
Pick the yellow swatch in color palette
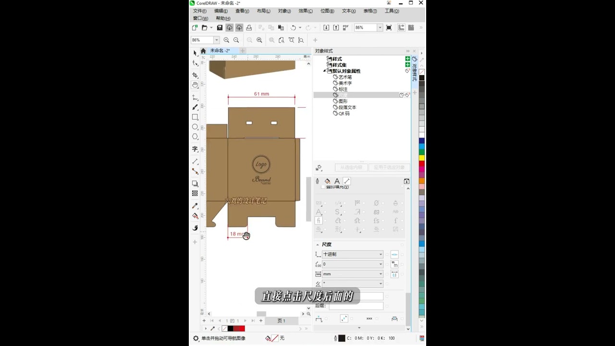tap(422, 158)
